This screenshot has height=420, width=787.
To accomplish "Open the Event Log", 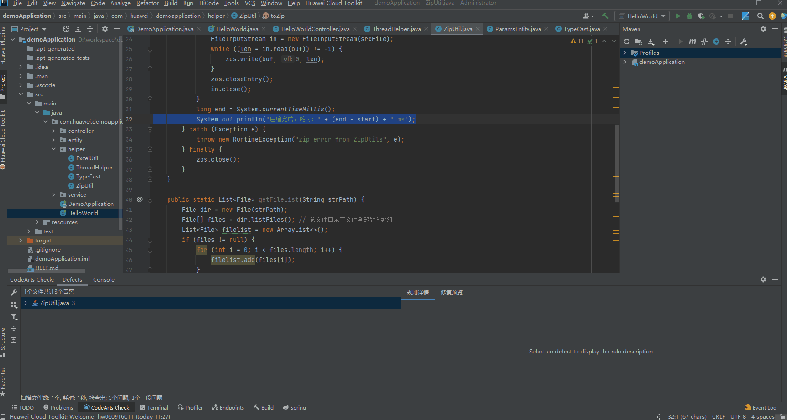I will [761, 408].
